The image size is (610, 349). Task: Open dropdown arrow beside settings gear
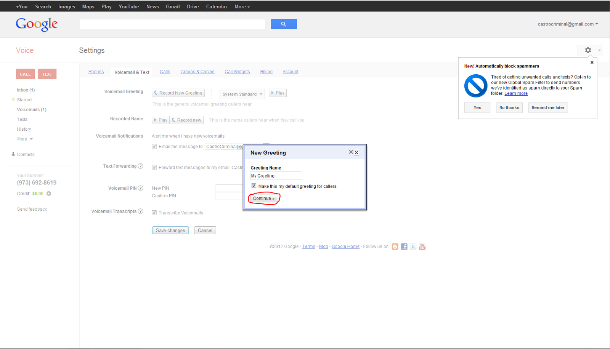point(599,50)
